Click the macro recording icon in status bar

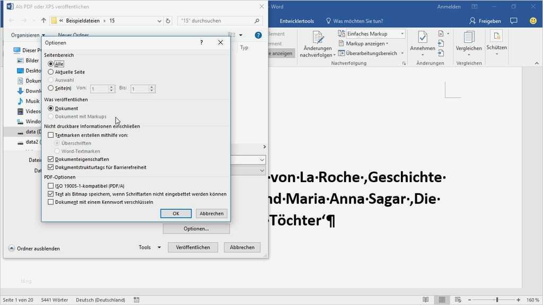pyautogui.click(x=136, y=300)
